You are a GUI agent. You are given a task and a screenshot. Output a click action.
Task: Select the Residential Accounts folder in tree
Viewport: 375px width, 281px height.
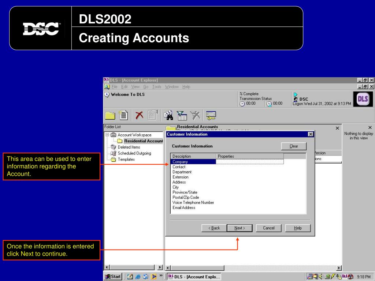[144, 141]
